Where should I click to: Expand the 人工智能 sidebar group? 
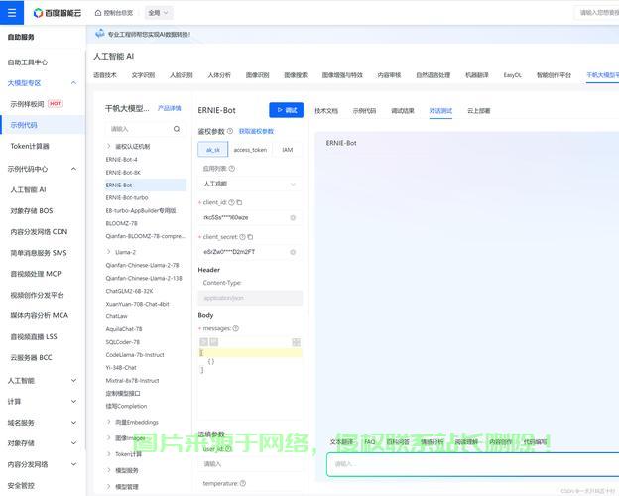pyautogui.click(x=73, y=380)
